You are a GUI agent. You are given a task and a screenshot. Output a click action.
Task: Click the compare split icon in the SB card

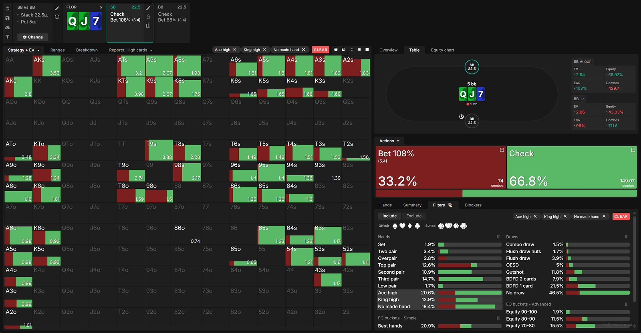tap(148, 26)
